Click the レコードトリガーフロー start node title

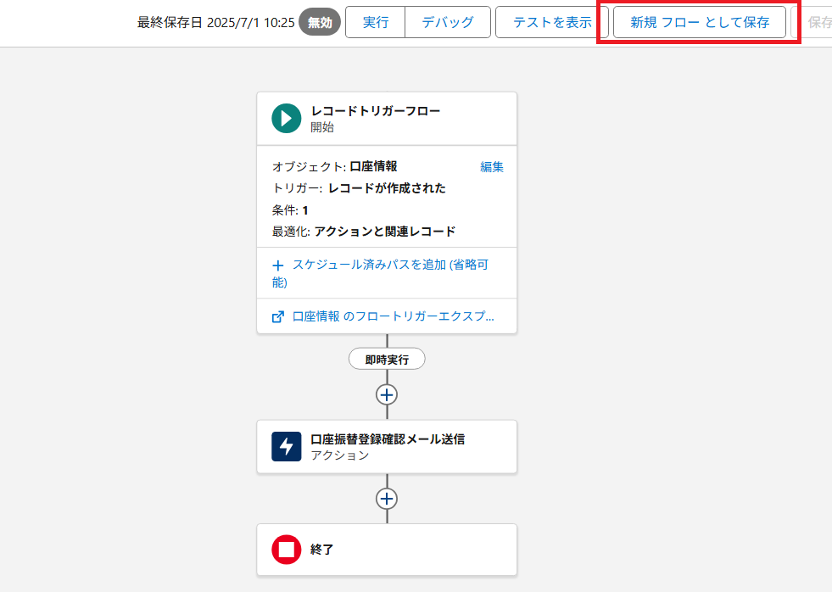(x=376, y=111)
